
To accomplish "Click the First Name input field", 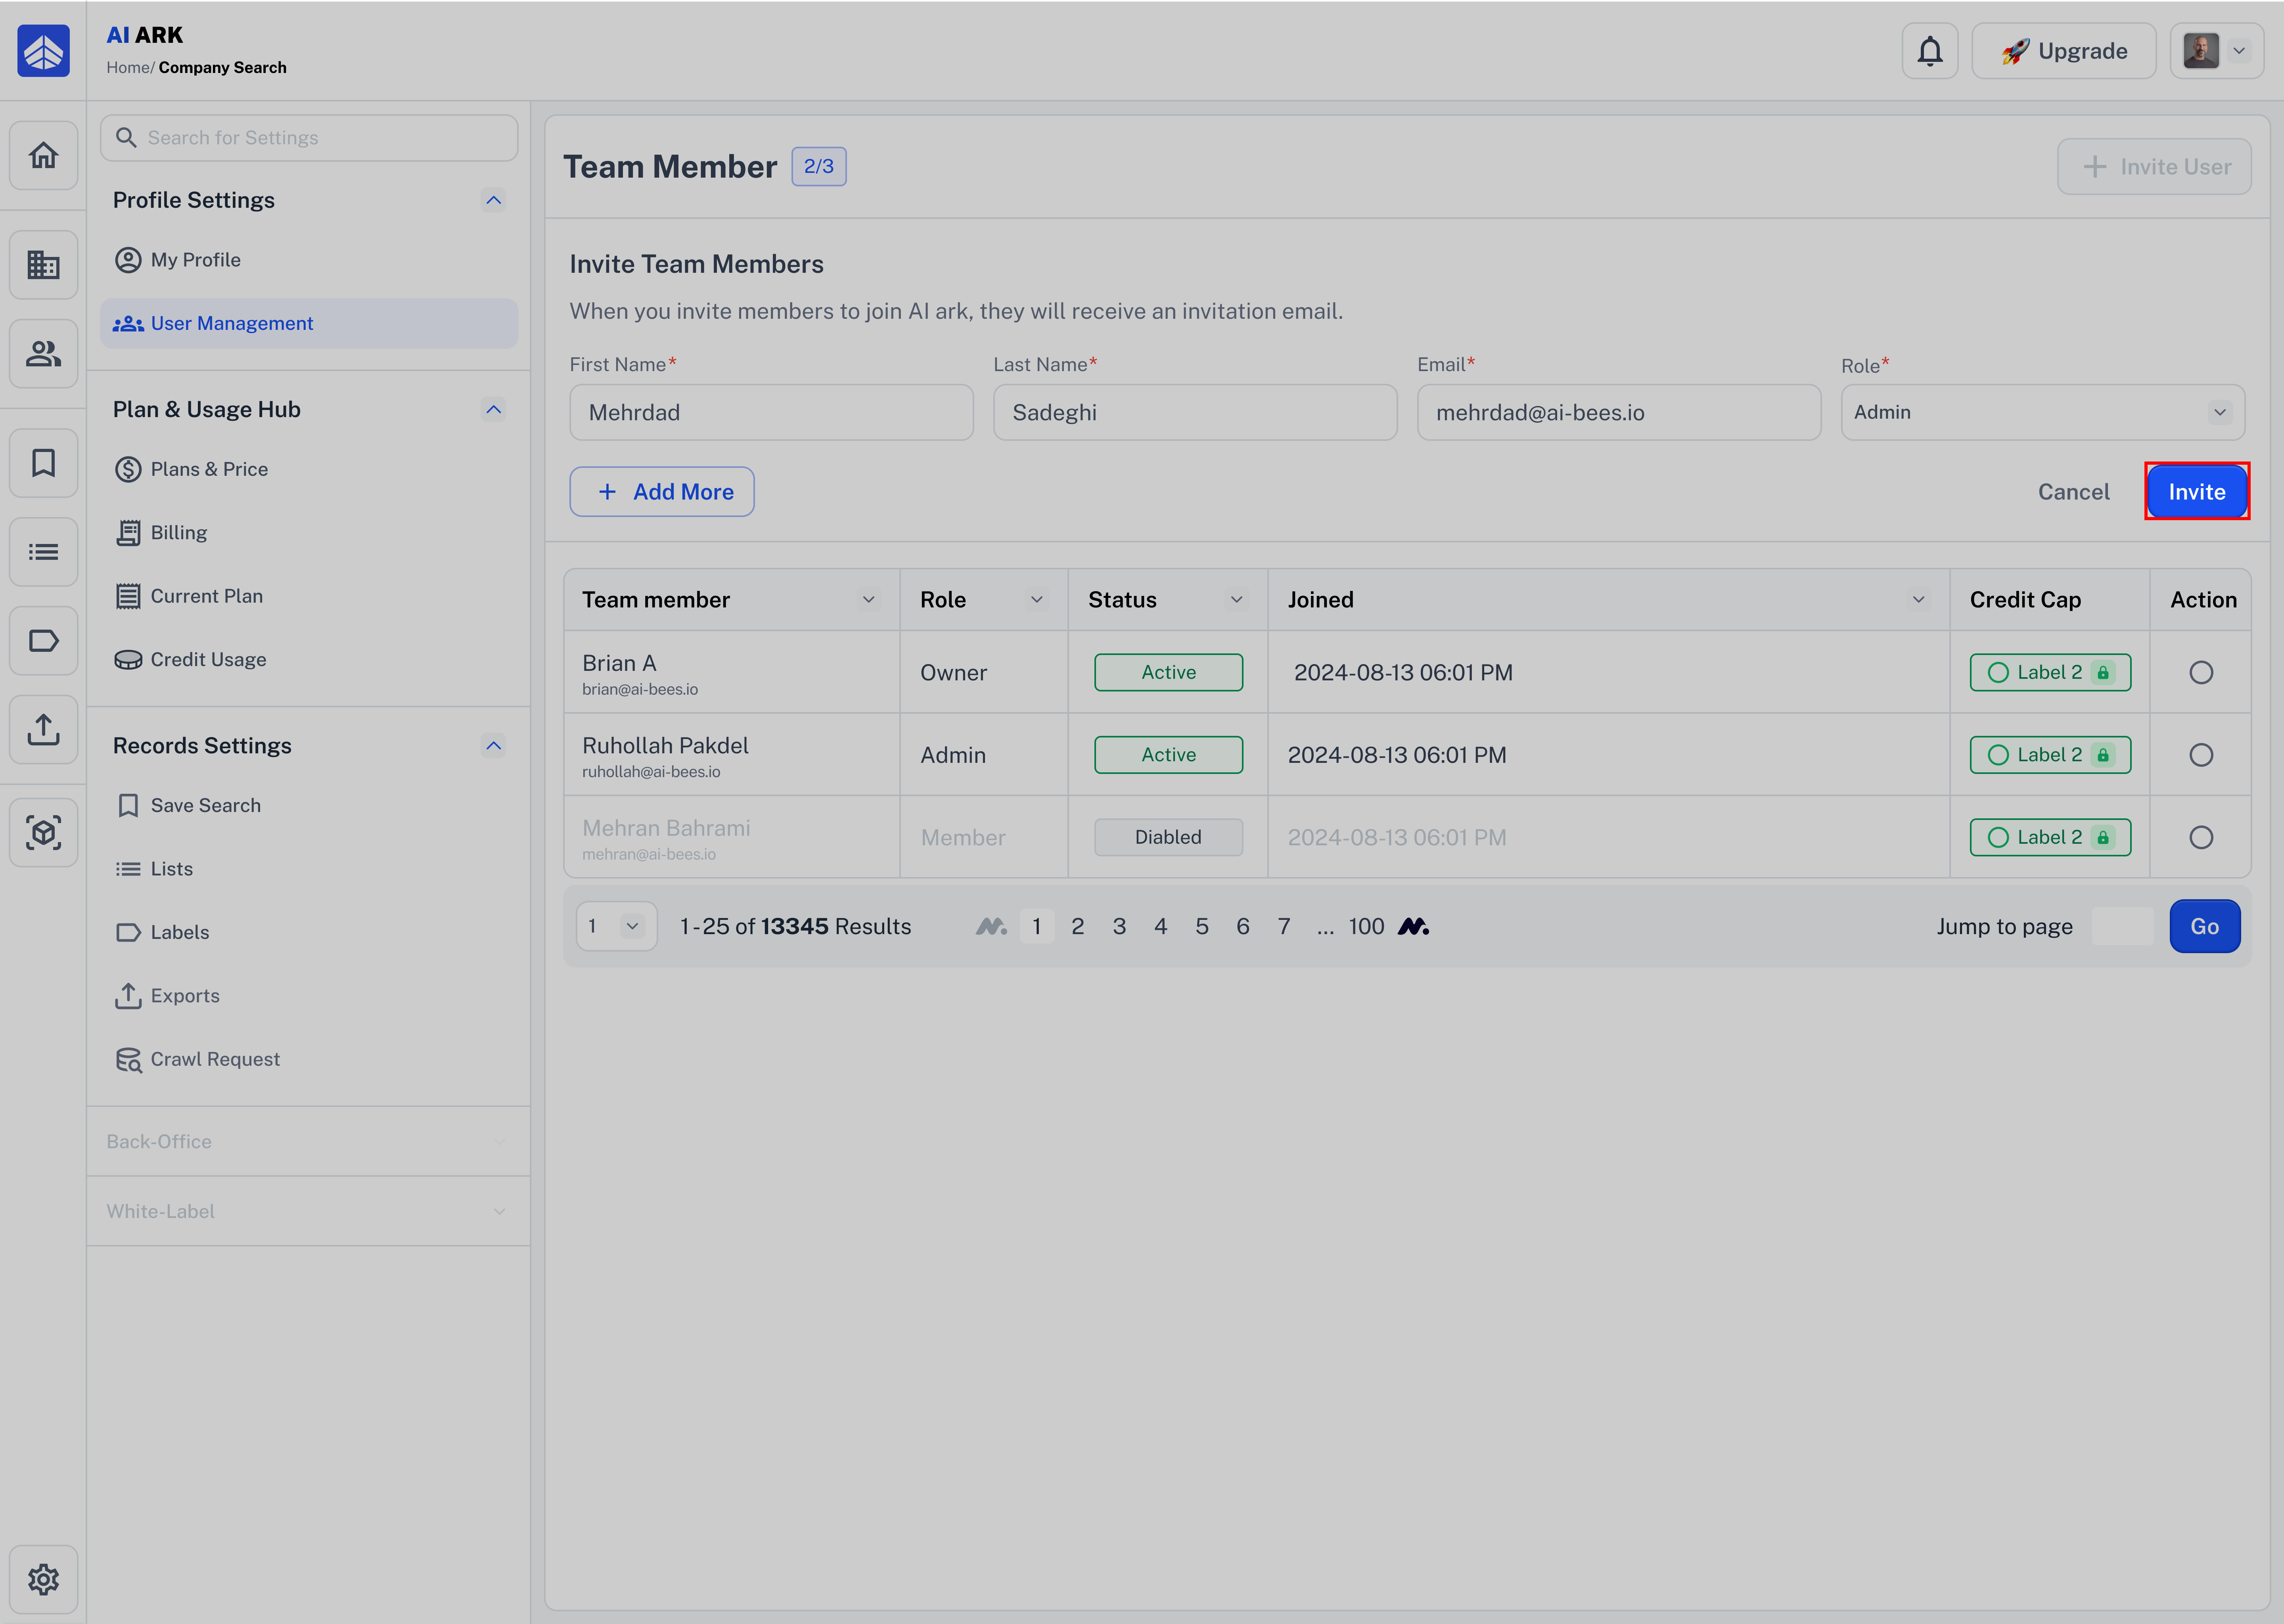I will 771,412.
